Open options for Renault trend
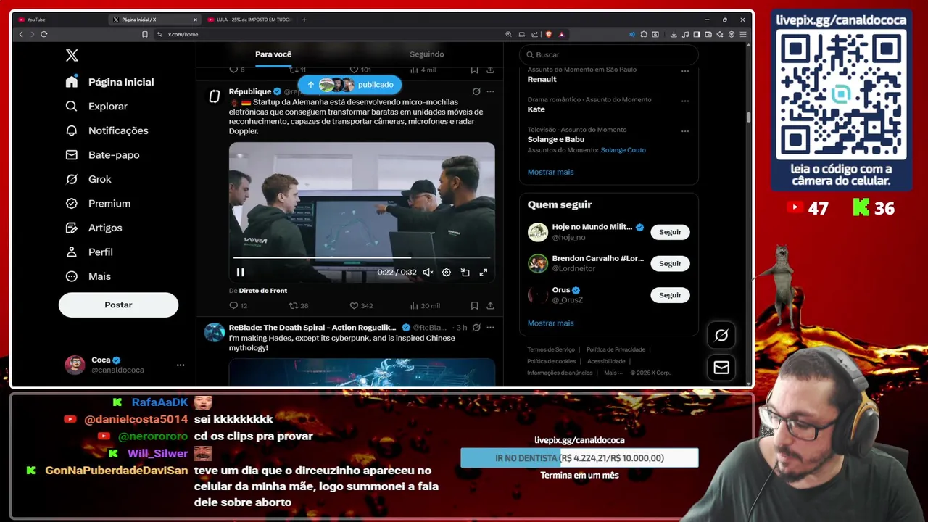928x522 pixels. (x=685, y=71)
